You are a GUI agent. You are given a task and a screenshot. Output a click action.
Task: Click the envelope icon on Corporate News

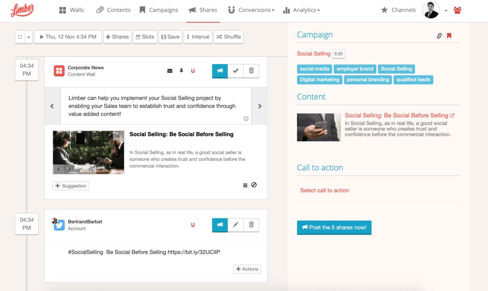pyautogui.click(x=170, y=71)
